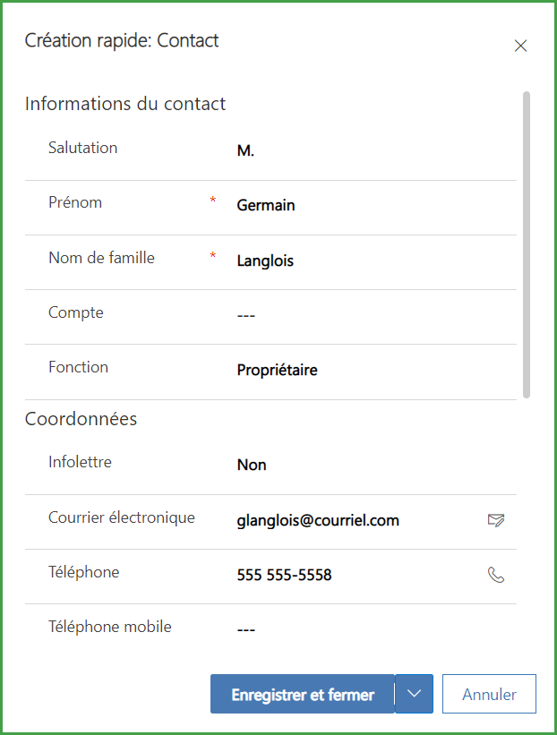Click the Informations du contact section heading
Image resolution: width=557 pixels, height=735 pixels.
pyautogui.click(x=125, y=104)
